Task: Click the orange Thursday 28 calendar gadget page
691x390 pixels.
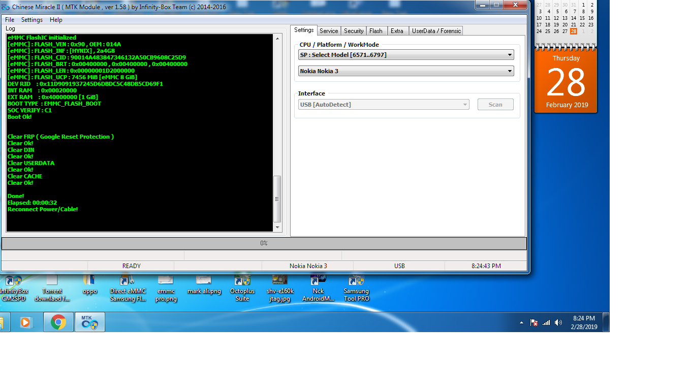Action: [566, 81]
